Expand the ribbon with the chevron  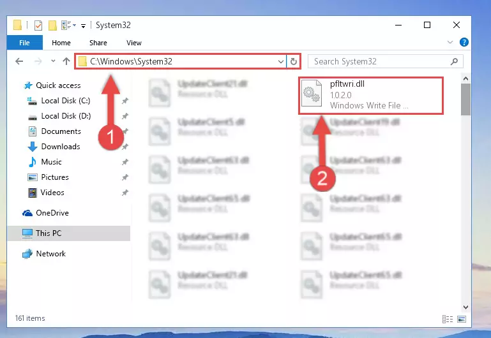click(450, 42)
